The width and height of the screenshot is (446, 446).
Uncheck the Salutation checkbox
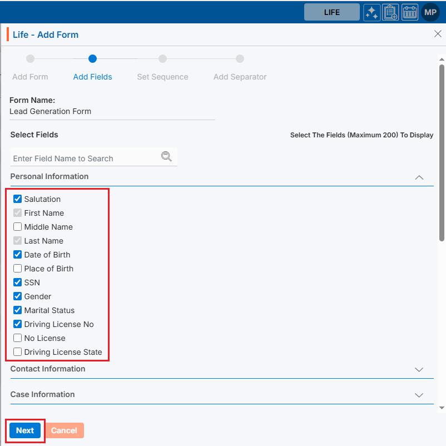[x=18, y=199]
